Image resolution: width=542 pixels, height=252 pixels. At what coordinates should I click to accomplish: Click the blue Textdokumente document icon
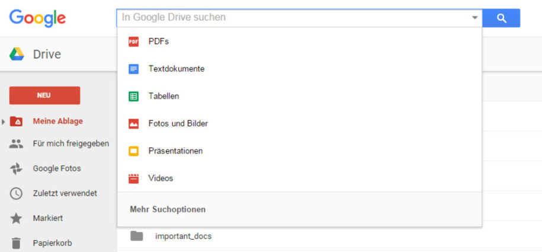click(133, 69)
